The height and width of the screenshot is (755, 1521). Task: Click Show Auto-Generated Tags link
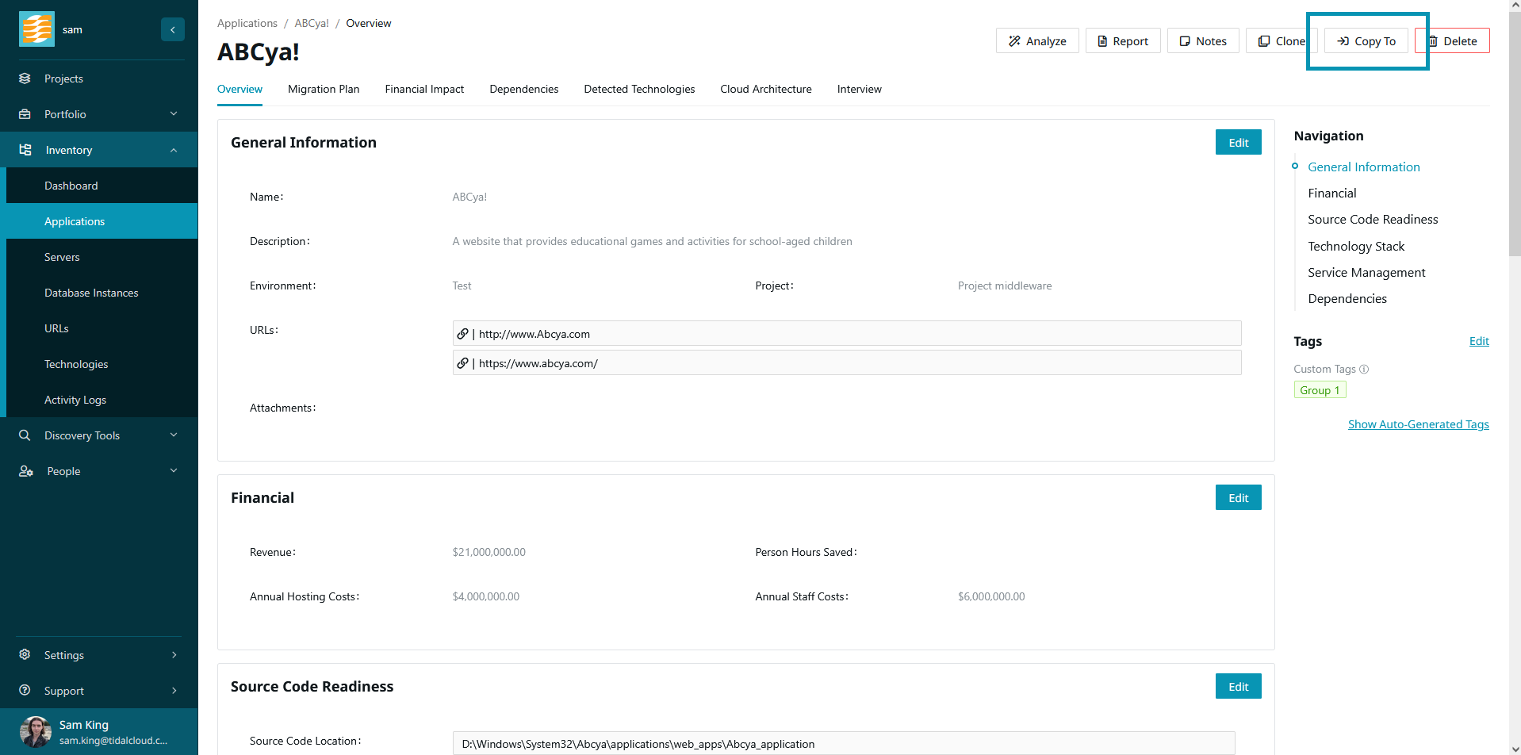(x=1418, y=424)
